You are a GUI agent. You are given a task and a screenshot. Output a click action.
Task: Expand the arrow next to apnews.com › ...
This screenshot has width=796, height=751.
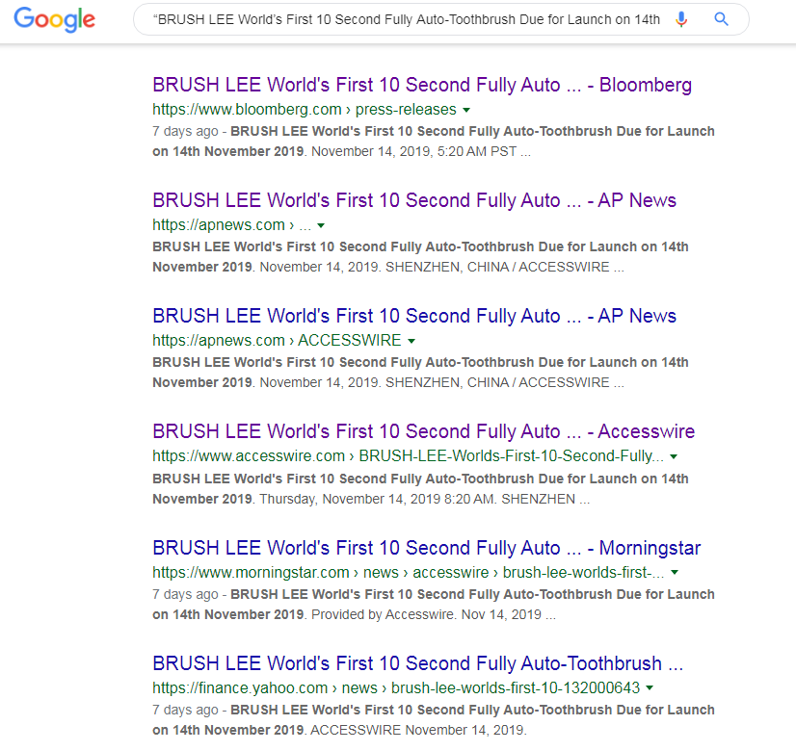point(321,225)
